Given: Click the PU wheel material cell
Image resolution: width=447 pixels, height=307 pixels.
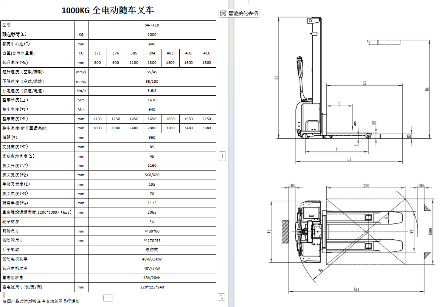Looking at the screenshot, I should click(x=152, y=222).
